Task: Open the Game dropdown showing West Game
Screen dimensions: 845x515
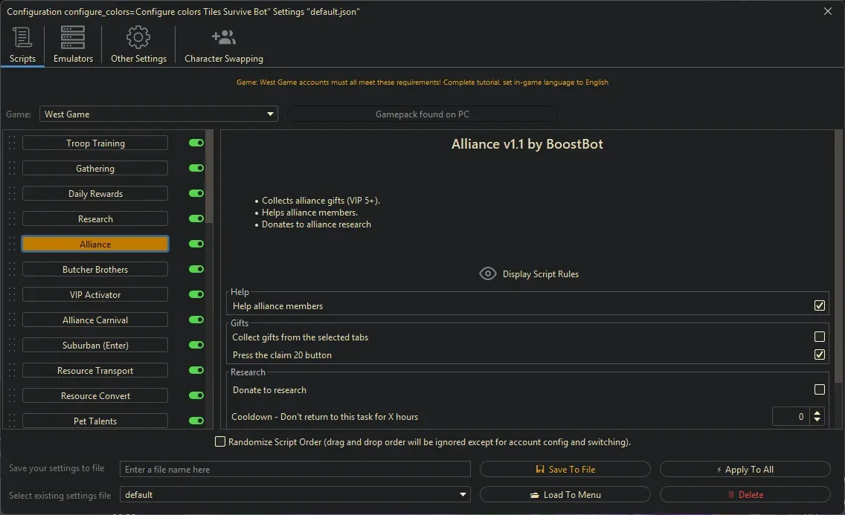Action: click(x=158, y=114)
